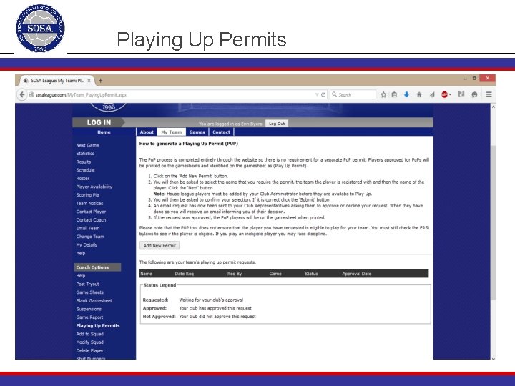Open Statistics sidebar link
This screenshot has width=515, height=386.
coord(85,153)
